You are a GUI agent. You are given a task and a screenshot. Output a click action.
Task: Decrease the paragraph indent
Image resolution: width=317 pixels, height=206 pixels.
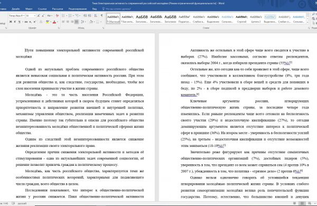pyautogui.click(x=85, y=15)
